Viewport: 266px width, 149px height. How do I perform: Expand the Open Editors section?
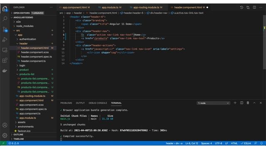[x=33, y=13]
